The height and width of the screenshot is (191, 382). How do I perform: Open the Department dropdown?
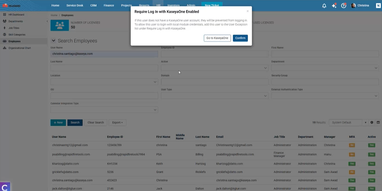[x=325, y=68]
